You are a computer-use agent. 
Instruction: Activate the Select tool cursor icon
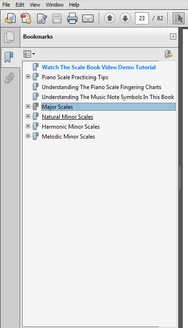coord(179,18)
